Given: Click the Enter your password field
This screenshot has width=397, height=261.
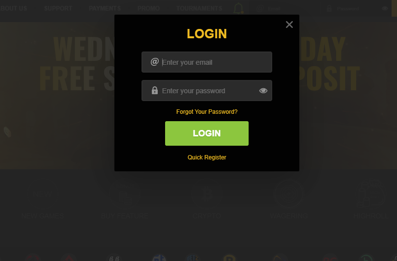Looking at the screenshot, I should [206, 91].
